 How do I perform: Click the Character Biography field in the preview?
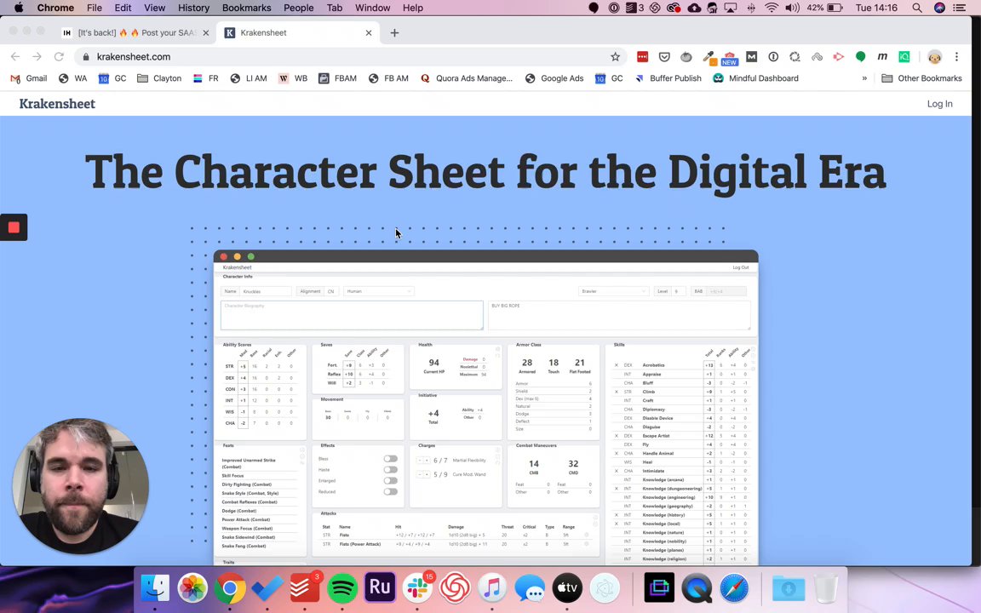coord(352,315)
